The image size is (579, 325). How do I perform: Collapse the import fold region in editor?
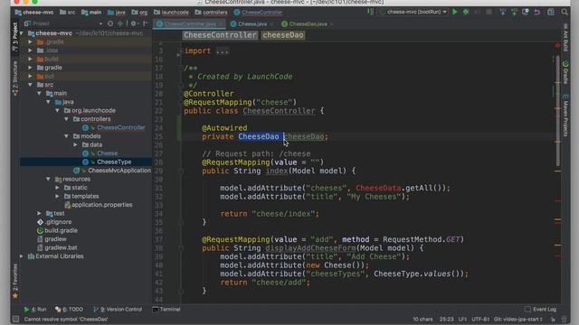click(x=180, y=51)
